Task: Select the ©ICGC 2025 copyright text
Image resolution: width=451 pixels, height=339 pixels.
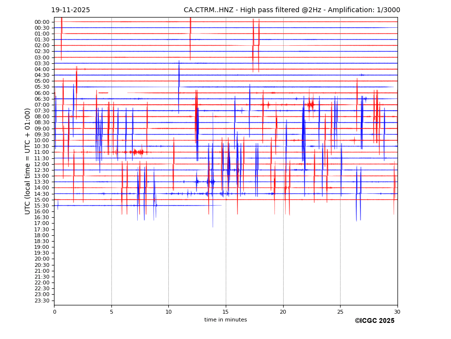Action: point(374,321)
